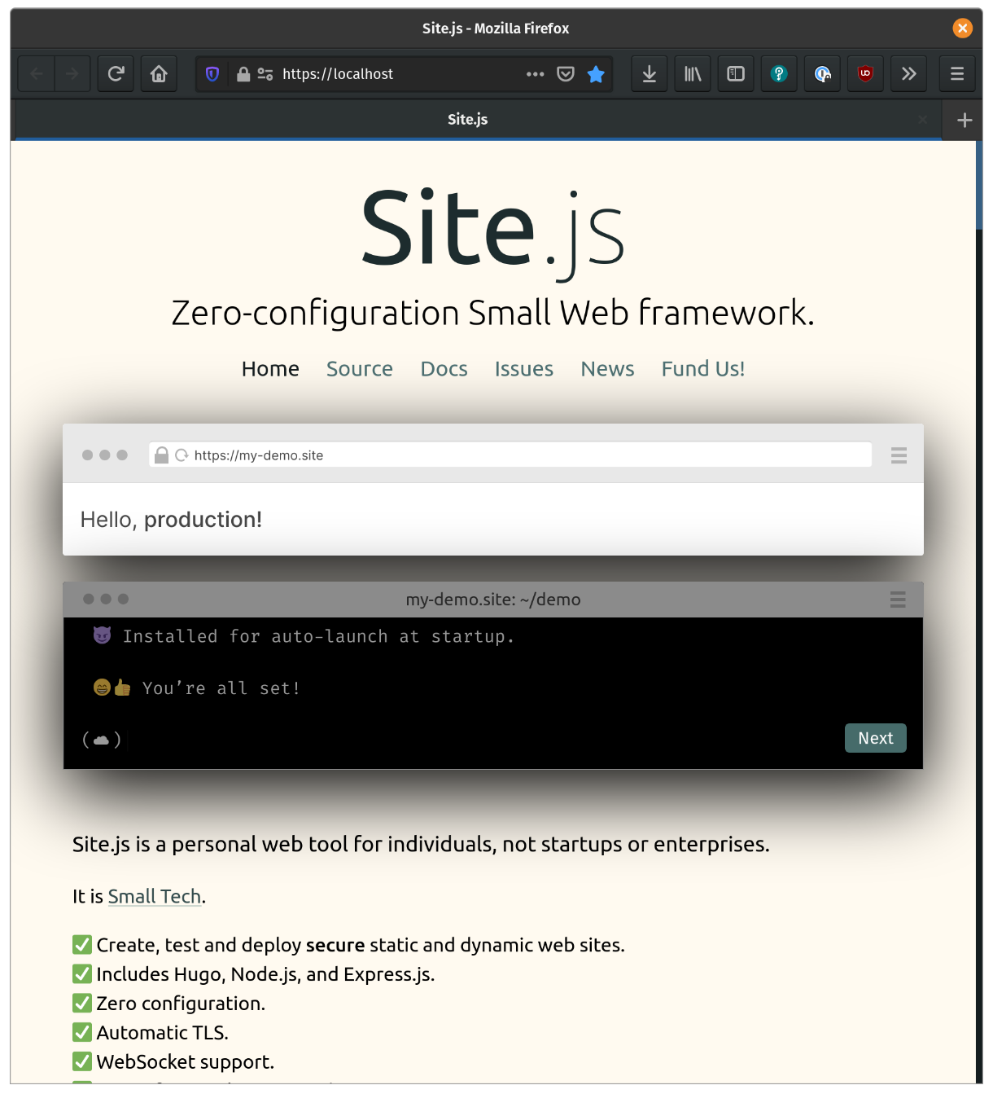Save page to Pocket

pos(566,74)
